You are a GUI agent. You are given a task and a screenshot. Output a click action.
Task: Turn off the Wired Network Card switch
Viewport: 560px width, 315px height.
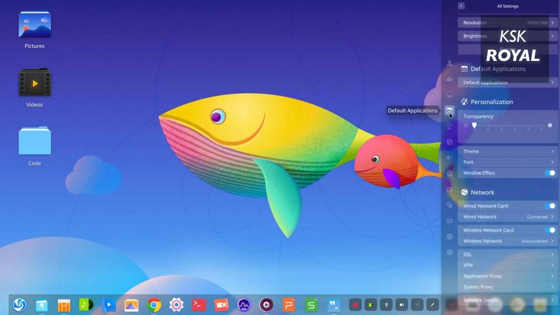[x=551, y=206]
